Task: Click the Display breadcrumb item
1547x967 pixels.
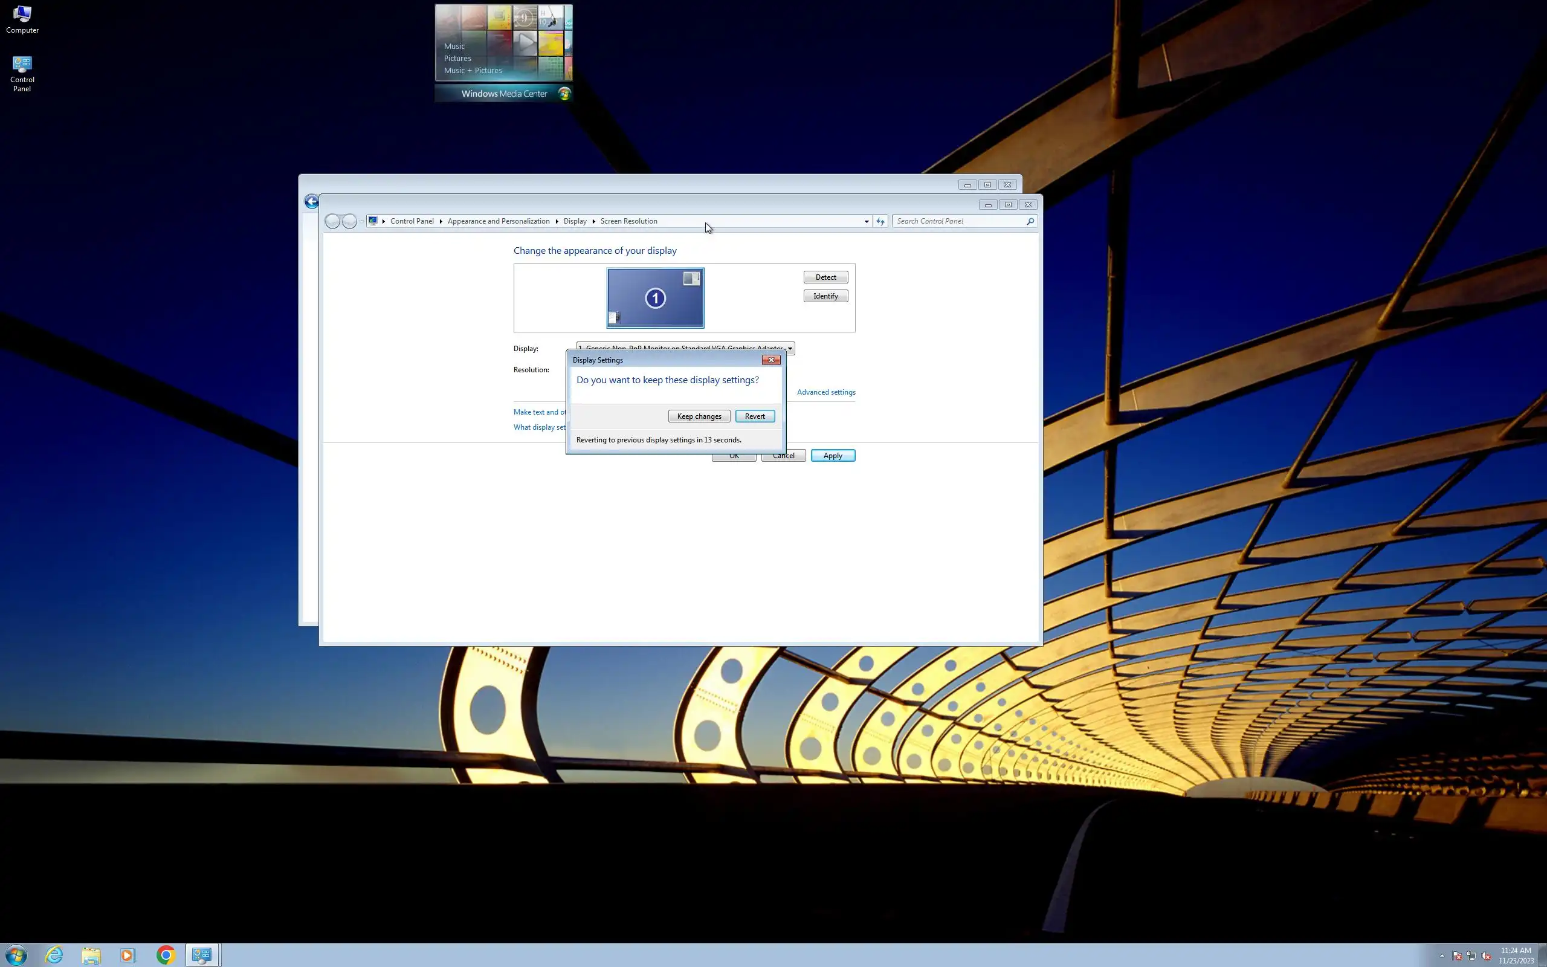Action: click(575, 221)
